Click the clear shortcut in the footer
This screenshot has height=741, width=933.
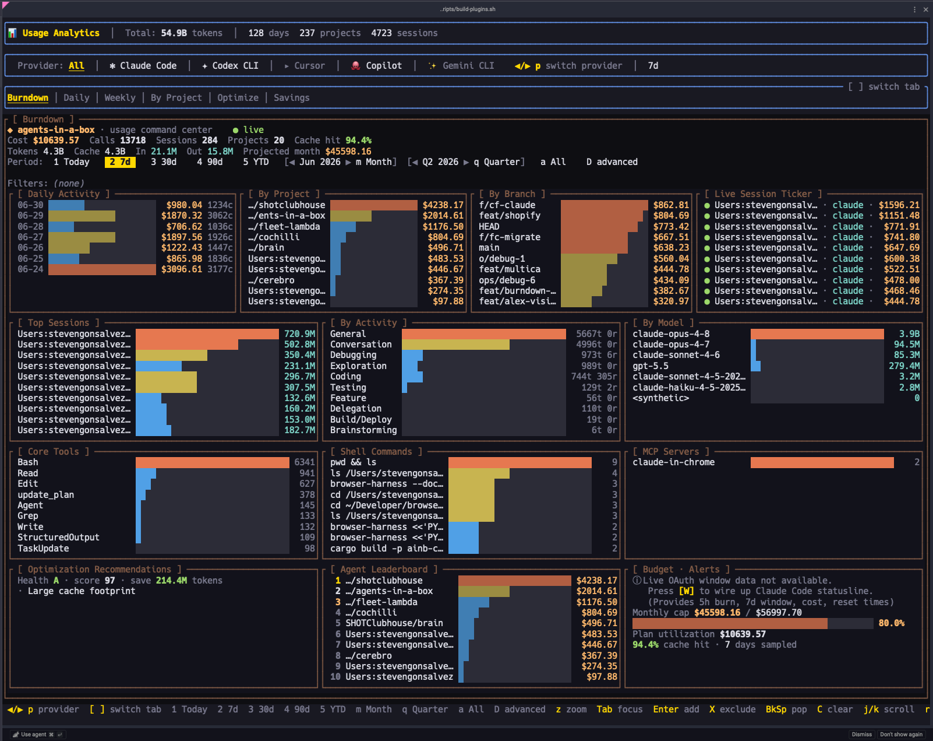(835, 710)
